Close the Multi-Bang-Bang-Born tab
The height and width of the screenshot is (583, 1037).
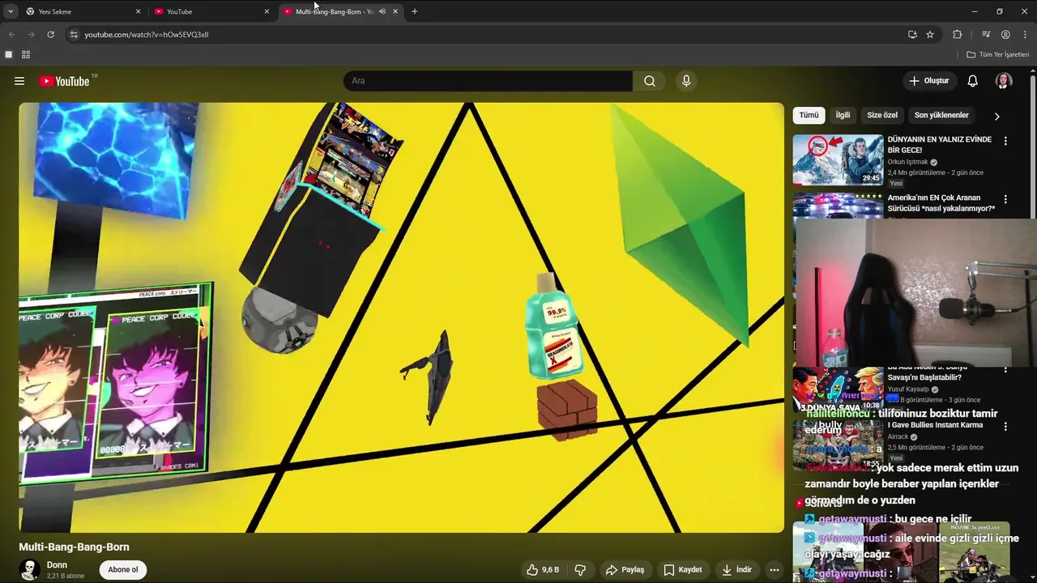click(395, 11)
